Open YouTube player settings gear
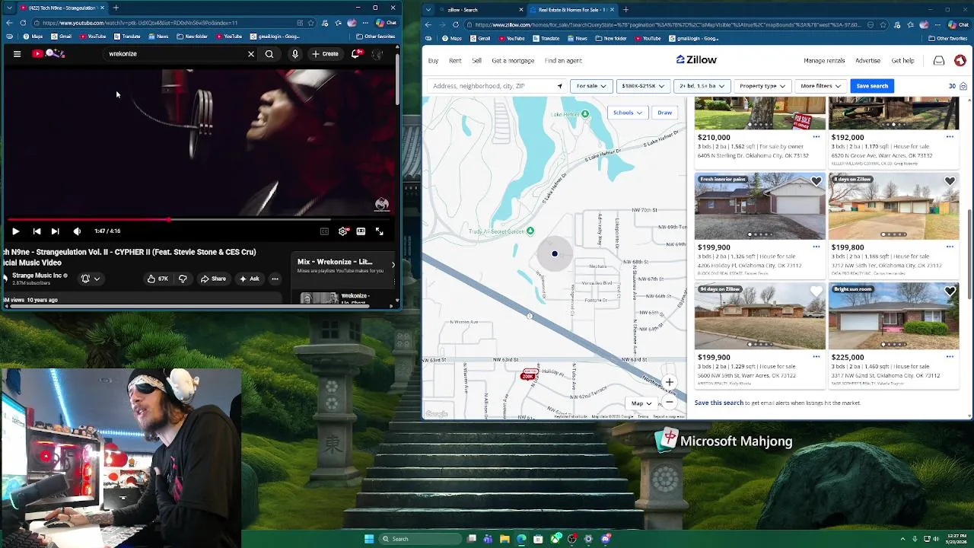The image size is (974, 548). click(x=343, y=231)
